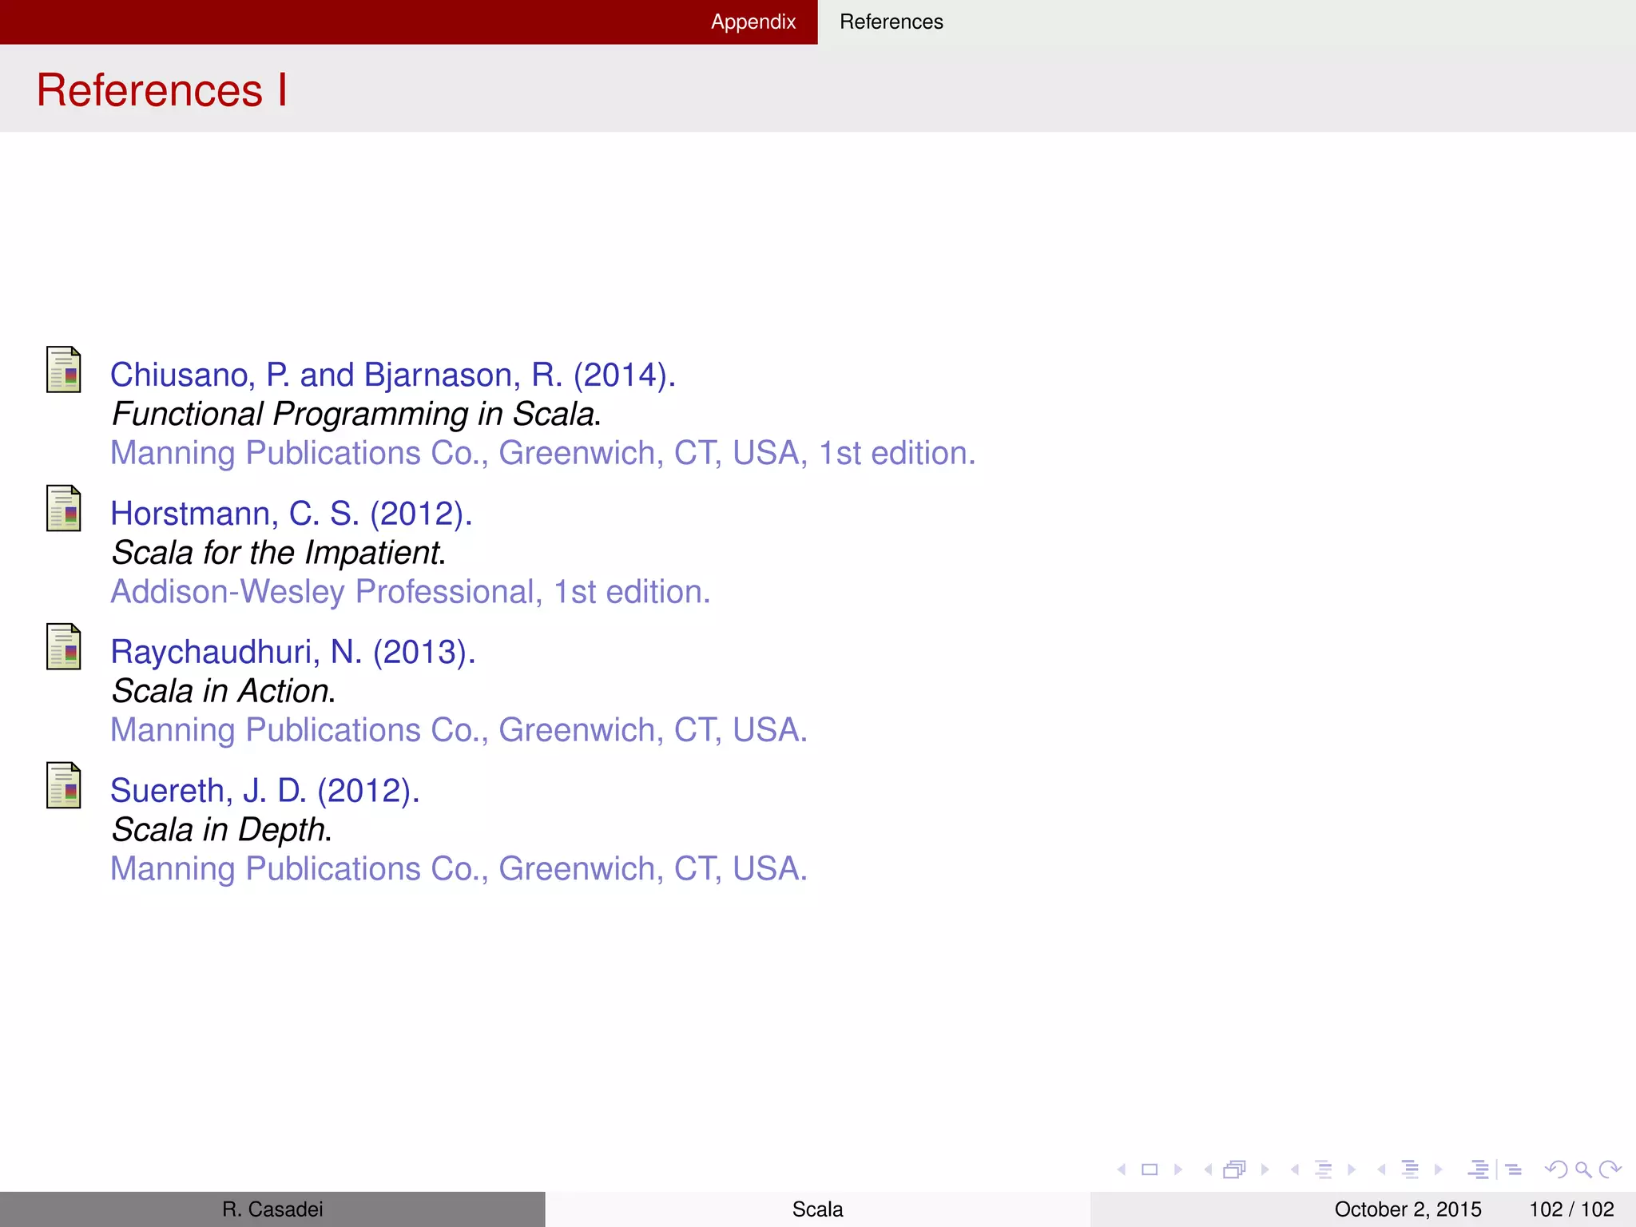Click the title 'Scala in Action'
1636x1227 pixels.
pos(223,691)
